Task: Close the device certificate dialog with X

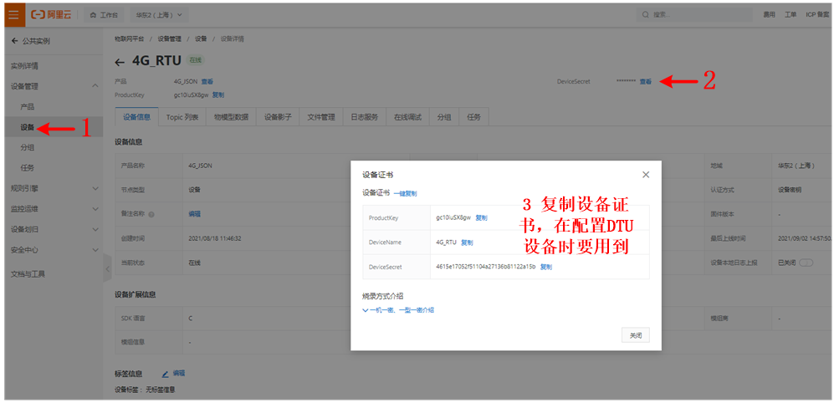Action: 645,175
